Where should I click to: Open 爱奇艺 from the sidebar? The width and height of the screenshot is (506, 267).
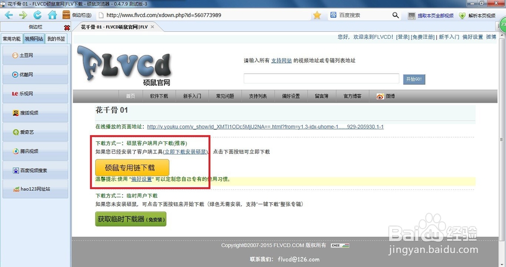click(x=35, y=132)
